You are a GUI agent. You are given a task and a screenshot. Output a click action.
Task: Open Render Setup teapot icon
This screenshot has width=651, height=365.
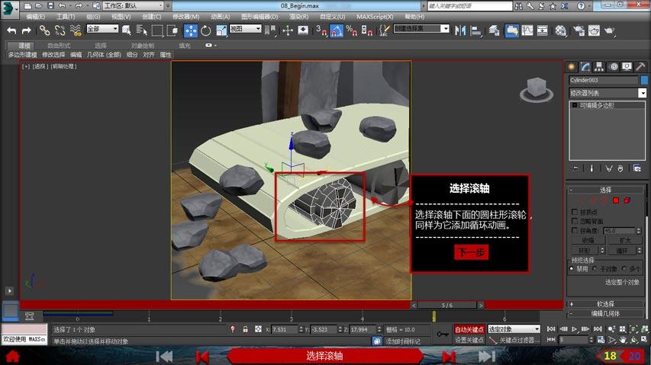(578, 30)
